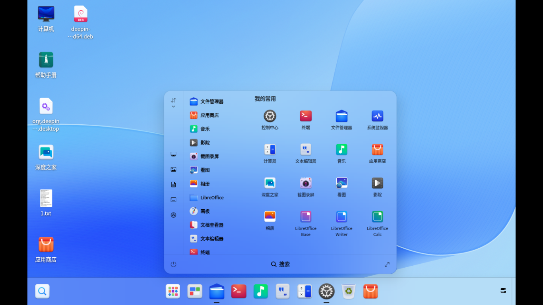Click the 搜索 search field

pyautogui.click(x=280, y=264)
